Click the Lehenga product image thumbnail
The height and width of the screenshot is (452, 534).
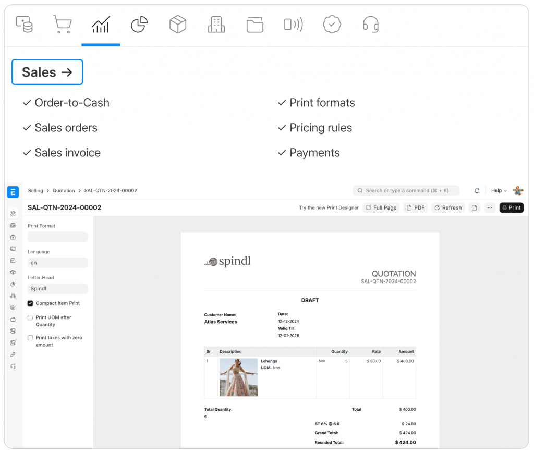point(238,377)
